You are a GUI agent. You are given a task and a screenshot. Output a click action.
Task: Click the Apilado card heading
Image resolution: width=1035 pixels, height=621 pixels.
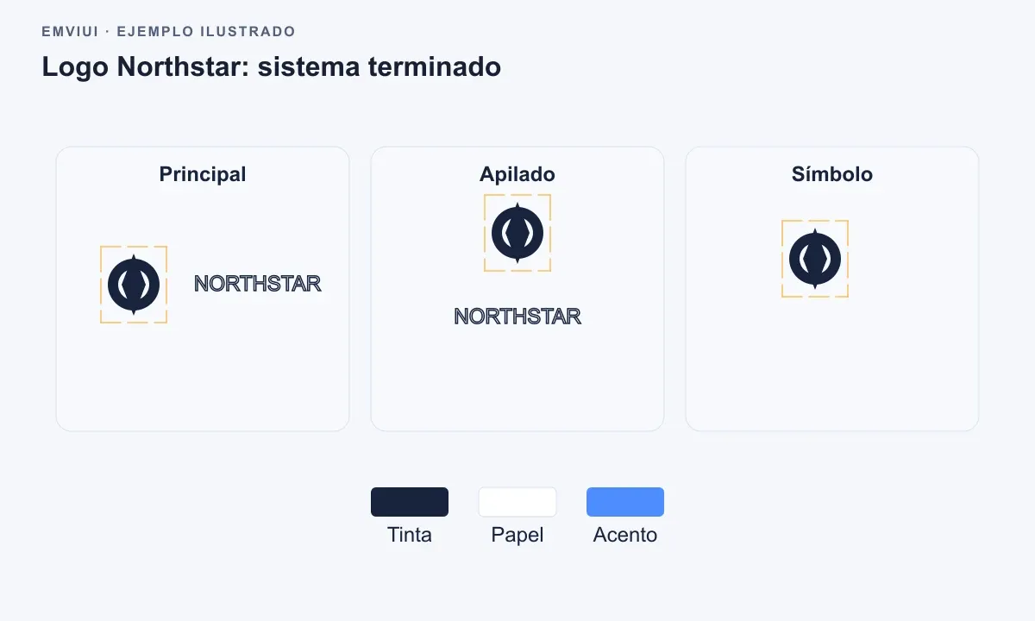coord(517,174)
